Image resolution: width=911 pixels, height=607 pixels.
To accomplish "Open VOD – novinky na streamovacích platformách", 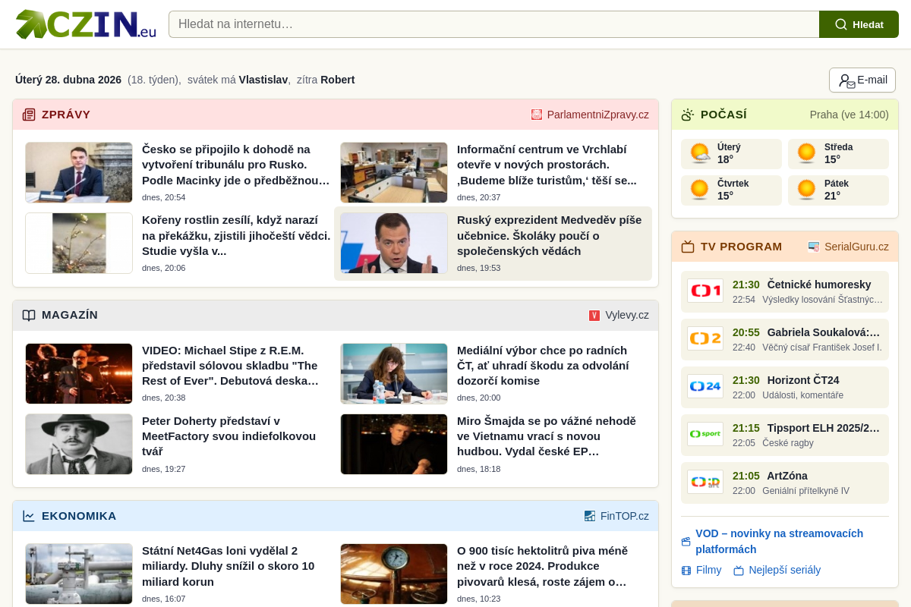I will pyautogui.click(x=779, y=541).
